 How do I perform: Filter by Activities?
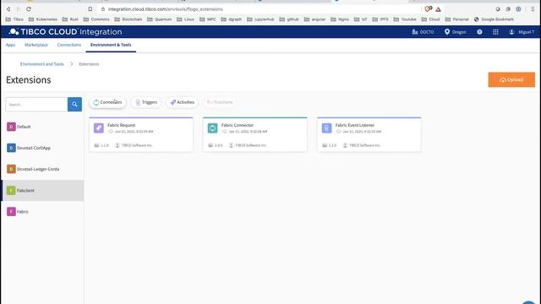(183, 102)
